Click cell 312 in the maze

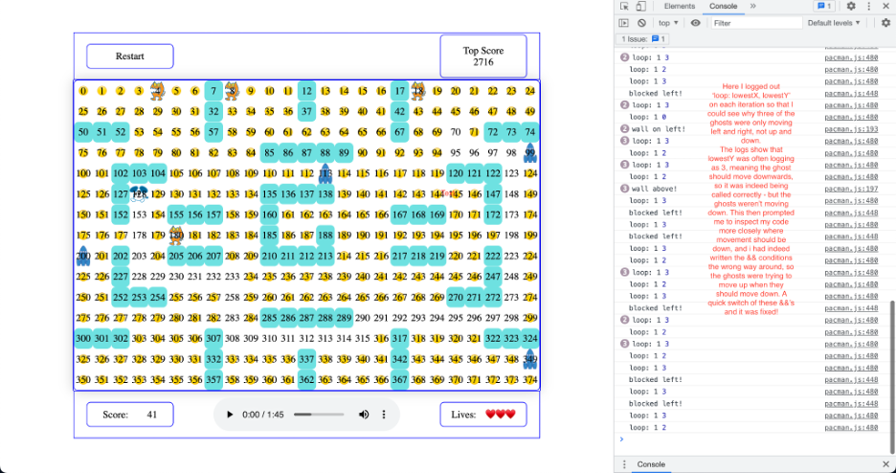(x=306, y=338)
